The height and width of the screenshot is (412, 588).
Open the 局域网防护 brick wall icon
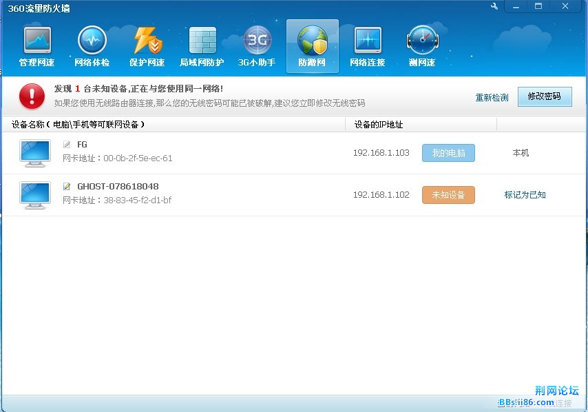[202, 47]
